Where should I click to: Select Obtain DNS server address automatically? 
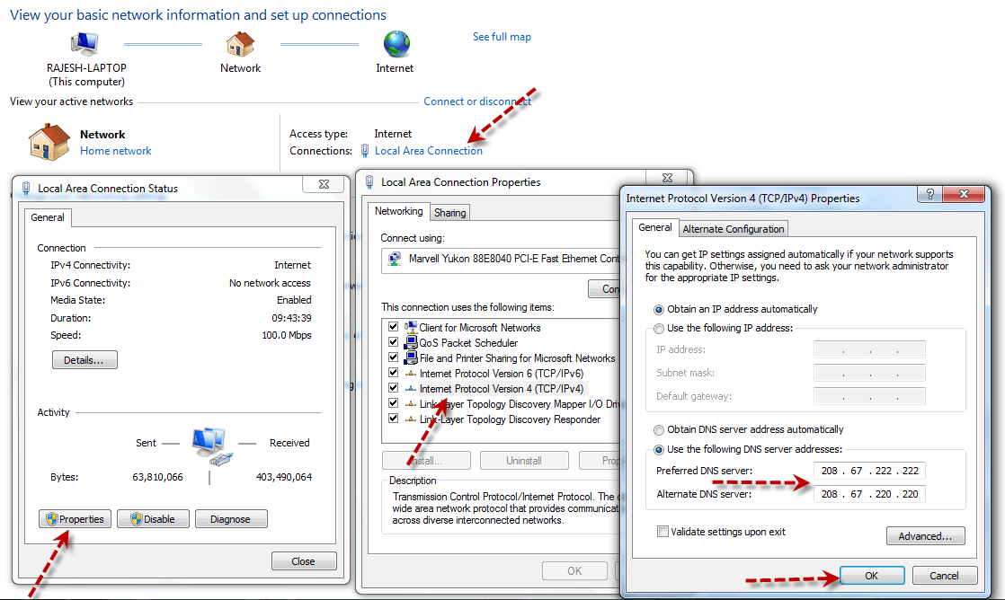pyautogui.click(x=660, y=429)
